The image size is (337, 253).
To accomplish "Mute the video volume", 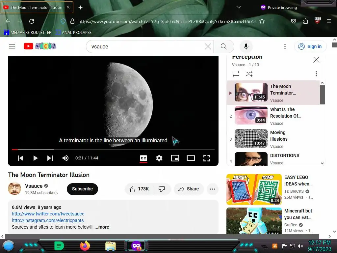I will coord(65,158).
